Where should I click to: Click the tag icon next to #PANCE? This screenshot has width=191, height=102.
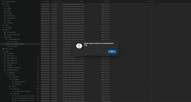point(5,65)
